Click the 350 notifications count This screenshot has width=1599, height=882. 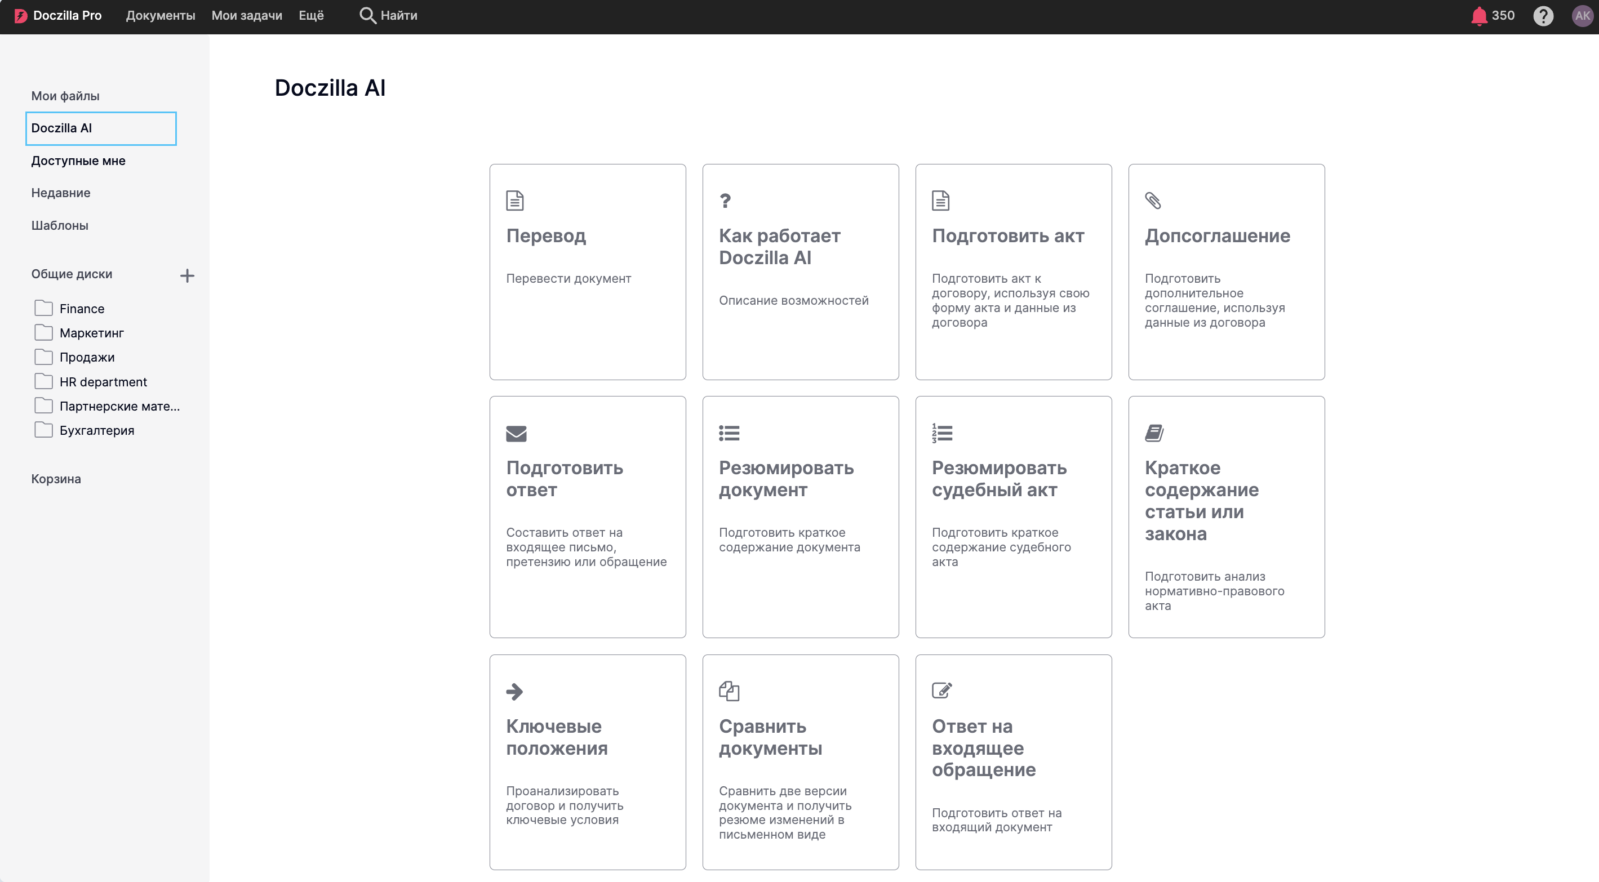[x=1503, y=16]
